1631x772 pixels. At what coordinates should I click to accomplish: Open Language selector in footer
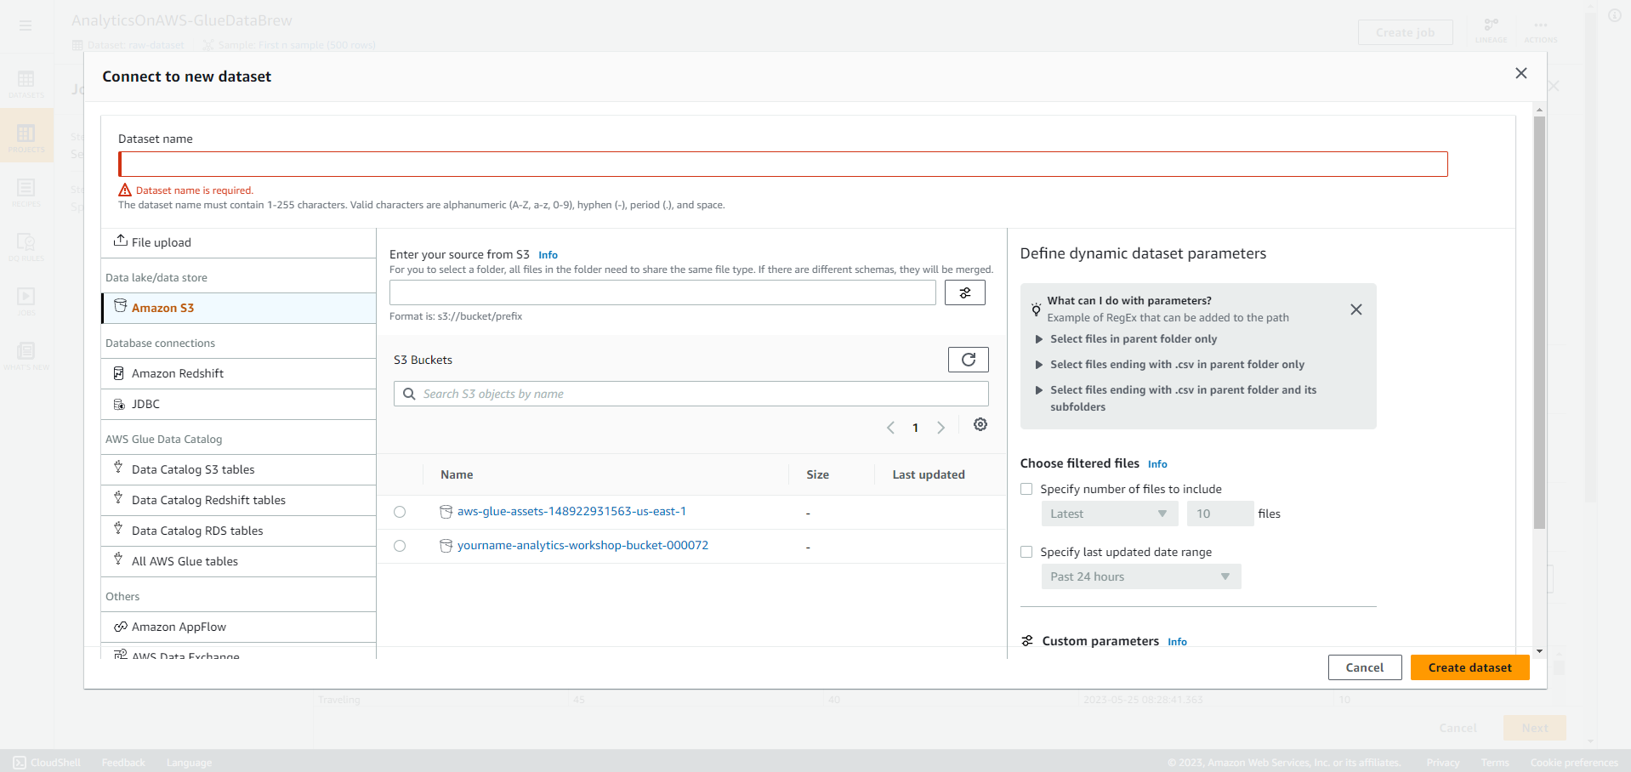[189, 763]
